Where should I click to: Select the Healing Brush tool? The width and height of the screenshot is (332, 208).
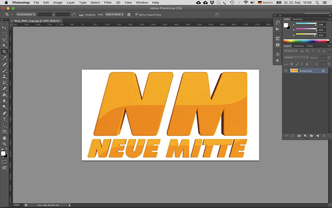coord(4,64)
